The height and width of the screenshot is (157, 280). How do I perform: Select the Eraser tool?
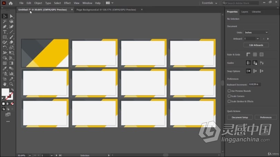pyautogui.click(x=11, y=42)
